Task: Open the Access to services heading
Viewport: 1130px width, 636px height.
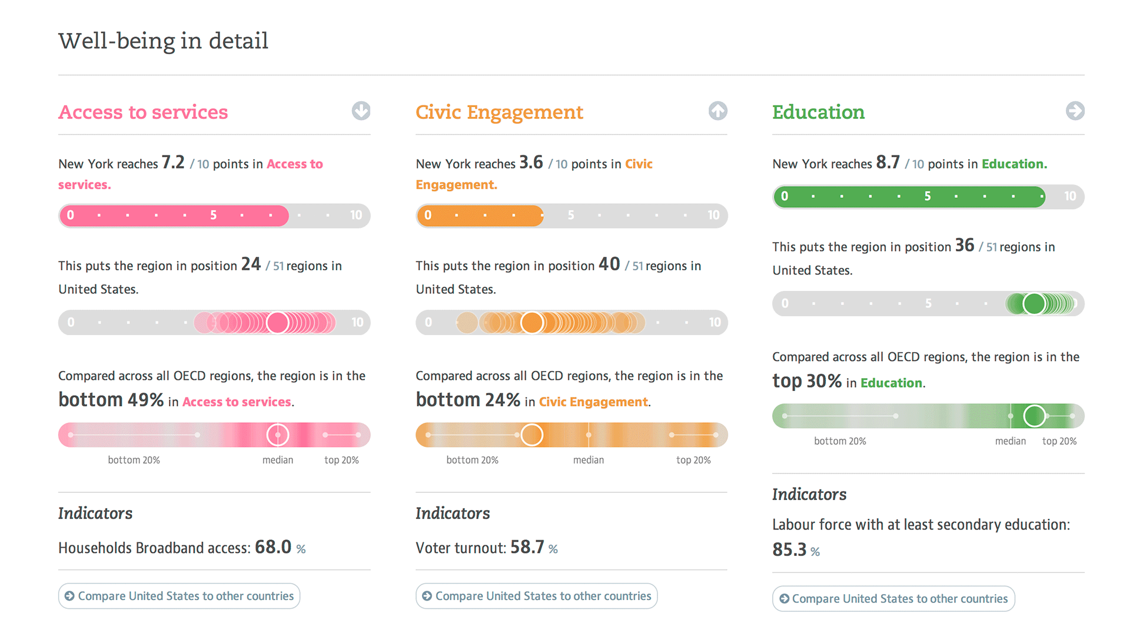Action: tap(143, 112)
